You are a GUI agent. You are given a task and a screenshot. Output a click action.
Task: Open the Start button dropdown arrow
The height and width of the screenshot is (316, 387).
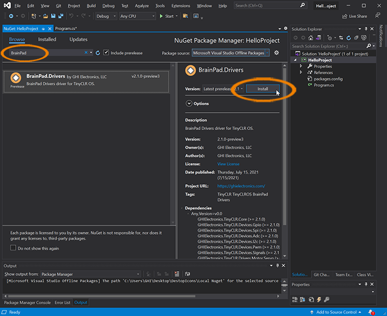pyautogui.click(x=177, y=16)
